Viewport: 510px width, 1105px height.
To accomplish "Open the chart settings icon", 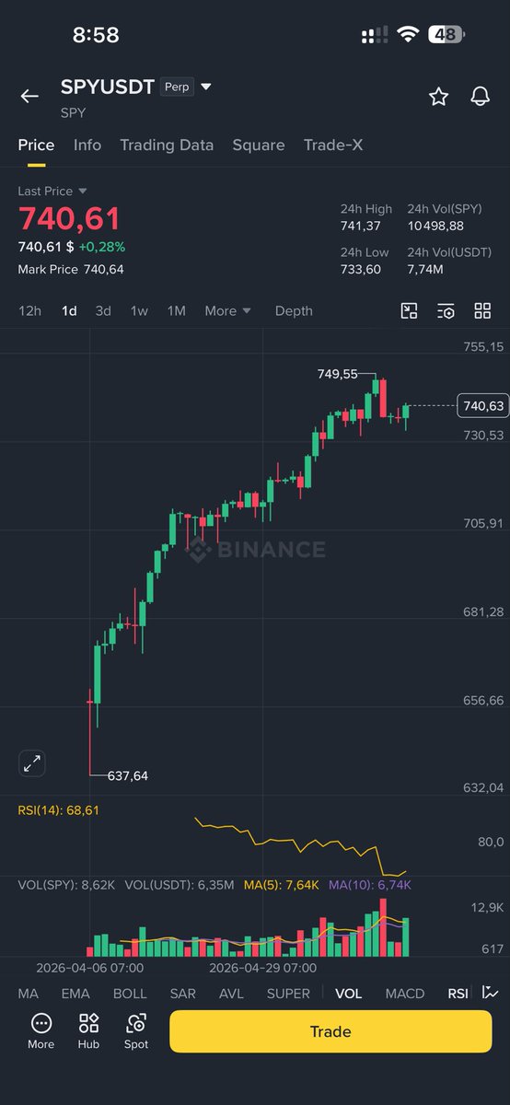I will [x=446, y=310].
